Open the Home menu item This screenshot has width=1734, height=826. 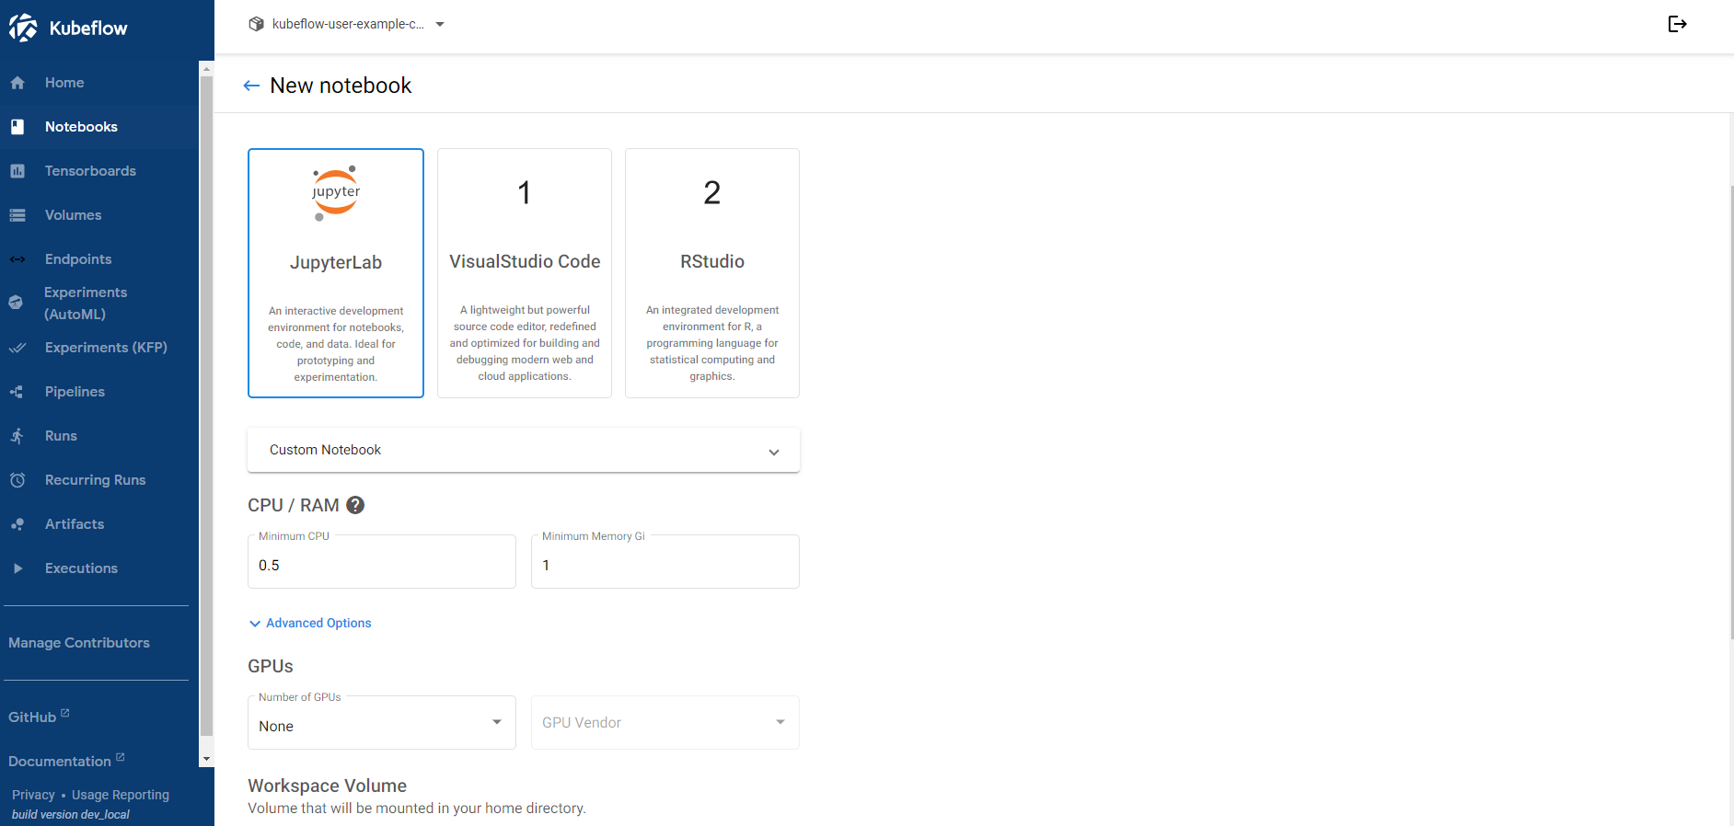[99, 83]
